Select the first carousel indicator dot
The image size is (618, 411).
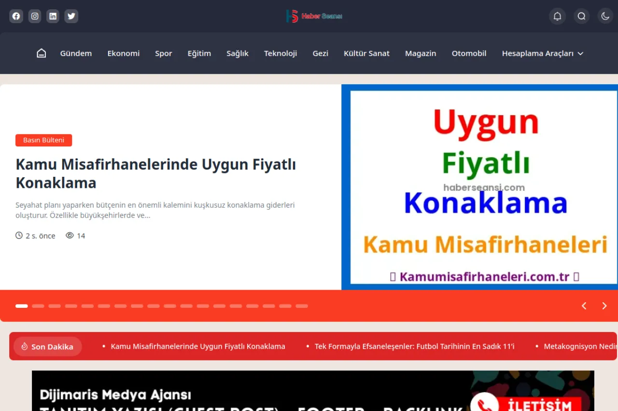tap(21, 305)
